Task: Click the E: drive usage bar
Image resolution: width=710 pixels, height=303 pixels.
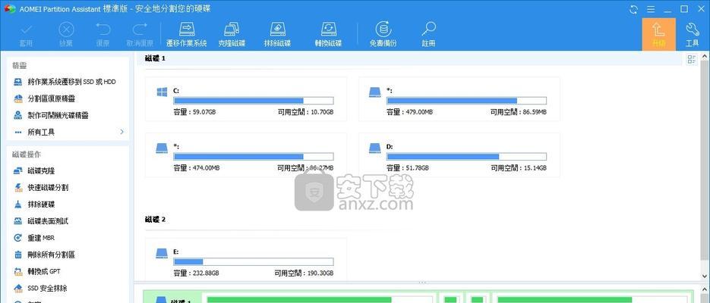Action: [254, 262]
